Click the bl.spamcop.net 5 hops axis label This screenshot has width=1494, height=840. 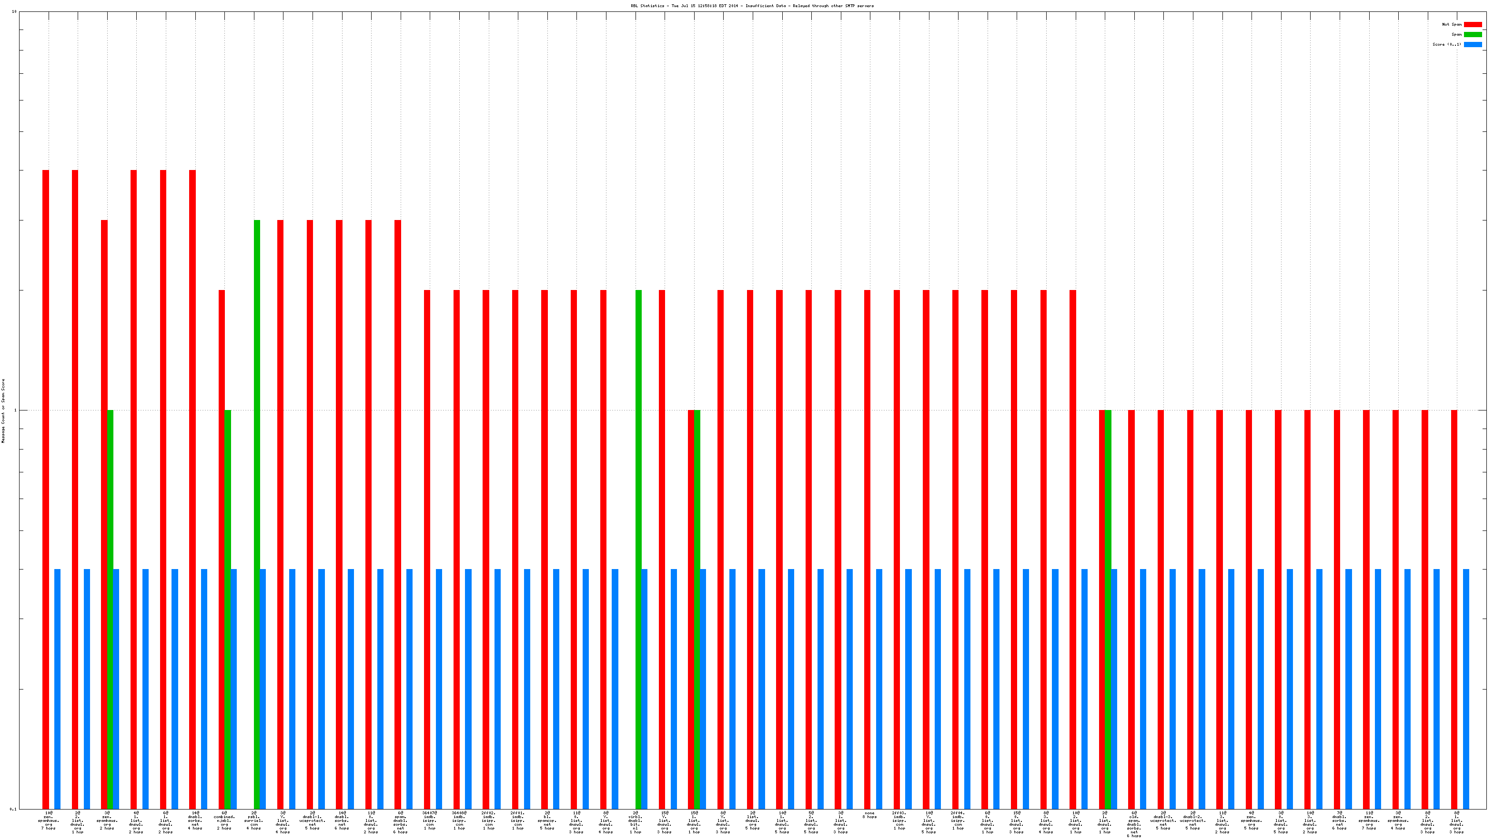pos(547,821)
